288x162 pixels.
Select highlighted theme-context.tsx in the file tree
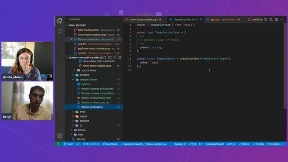94,107
